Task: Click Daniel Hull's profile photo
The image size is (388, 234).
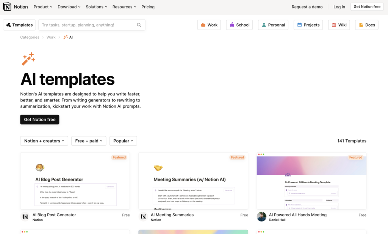Action: [261, 217]
